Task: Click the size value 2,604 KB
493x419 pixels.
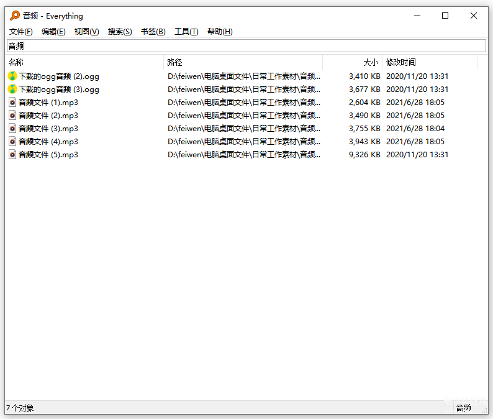Action: coord(364,103)
